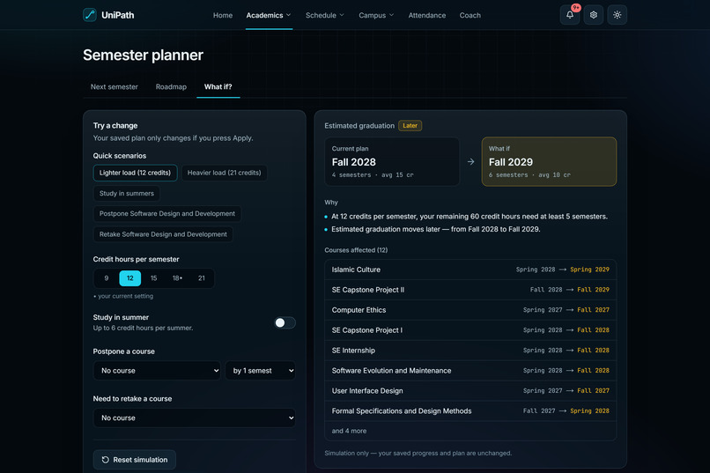Open the Postpone a course dropdown

157,370
